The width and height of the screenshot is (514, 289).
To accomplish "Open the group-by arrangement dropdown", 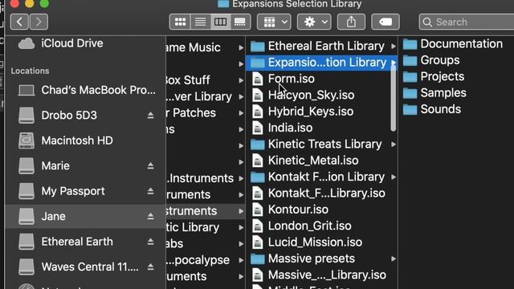I will coord(274,22).
